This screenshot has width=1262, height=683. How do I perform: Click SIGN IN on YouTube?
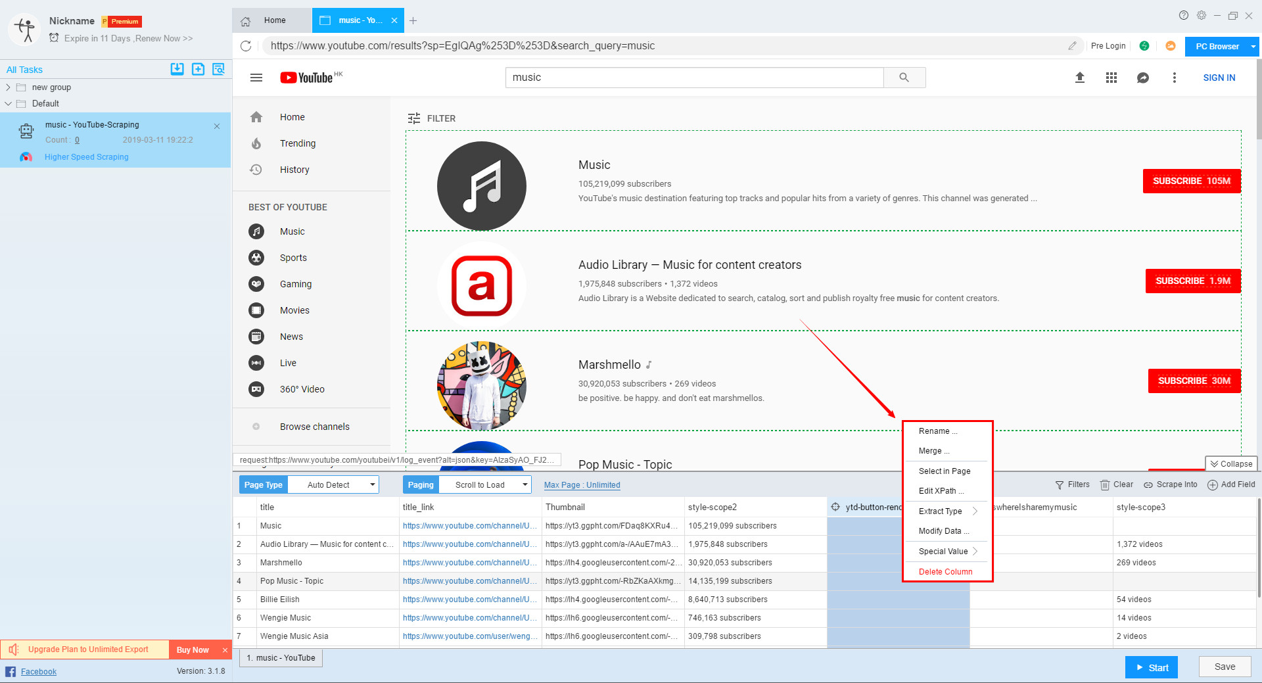[x=1219, y=78]
